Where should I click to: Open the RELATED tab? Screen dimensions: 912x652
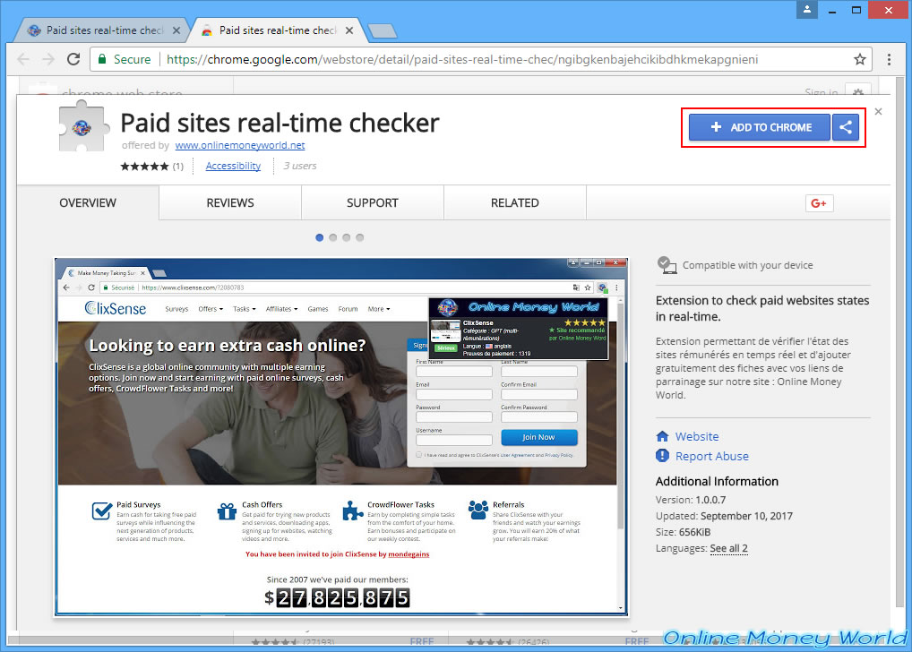pyautogui.click(x=515, y=203)
